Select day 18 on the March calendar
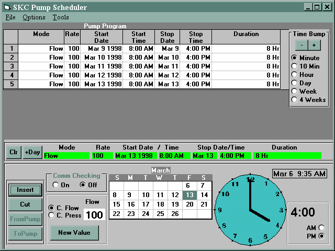This screenshot has width=335, height=251. (160, 204)
